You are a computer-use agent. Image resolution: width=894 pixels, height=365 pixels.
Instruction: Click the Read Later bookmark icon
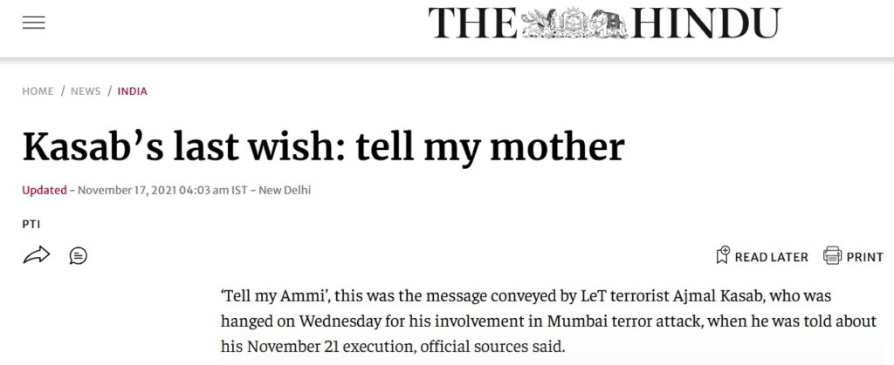(722, 256)
